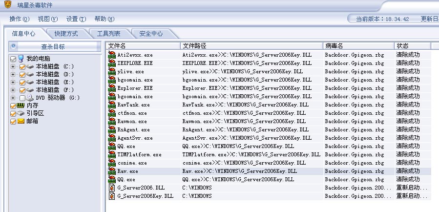Uncheck the 本地磁盘 (C:) checkbox
The height and width of the screenshot is (212, 439).
[22, 67]
